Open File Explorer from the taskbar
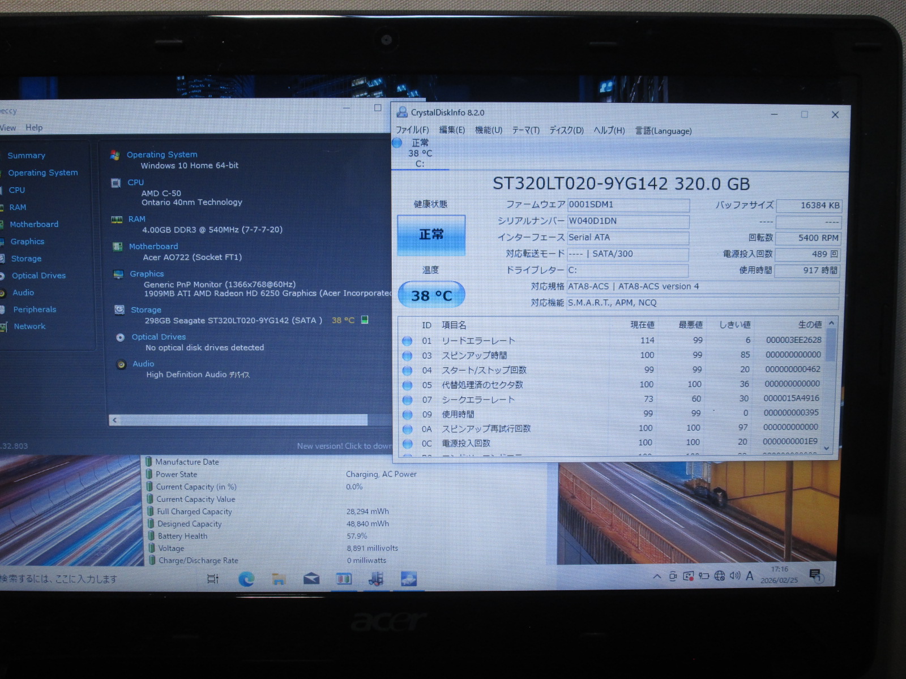Viewport: 906px width, 679px height. (x=279, y=579)
